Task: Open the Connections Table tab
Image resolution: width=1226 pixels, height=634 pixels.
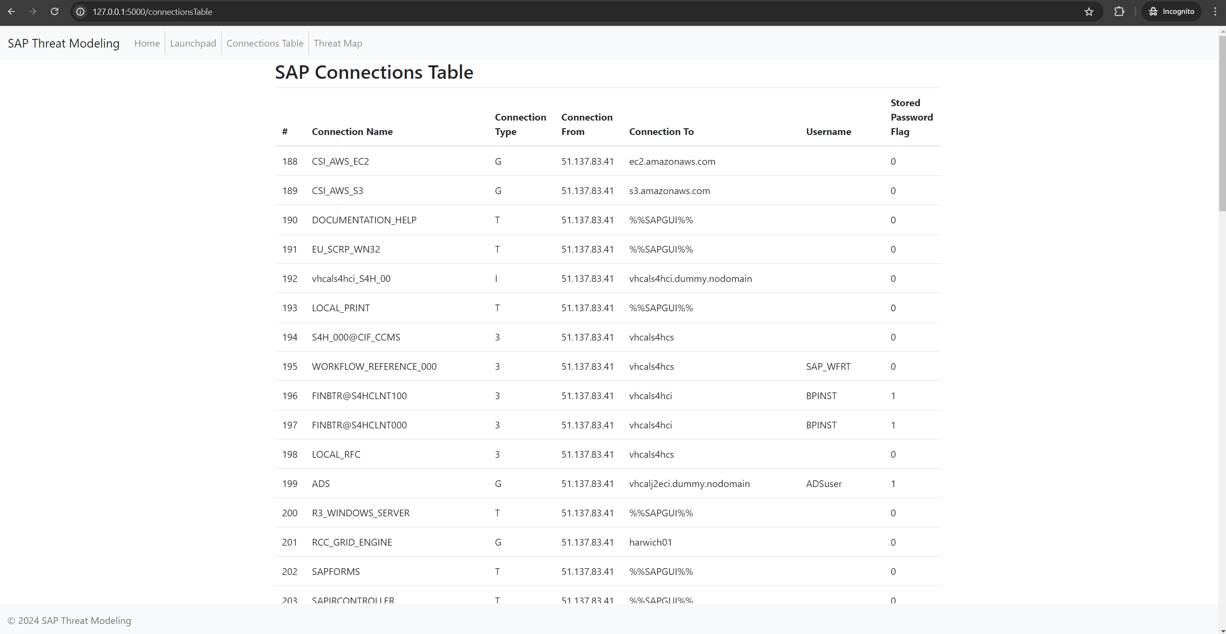Action: point(265,43)
